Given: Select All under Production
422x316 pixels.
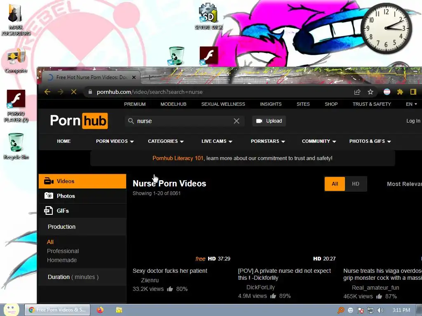Looking at the screenshot, I should click(x=50, y=242).
